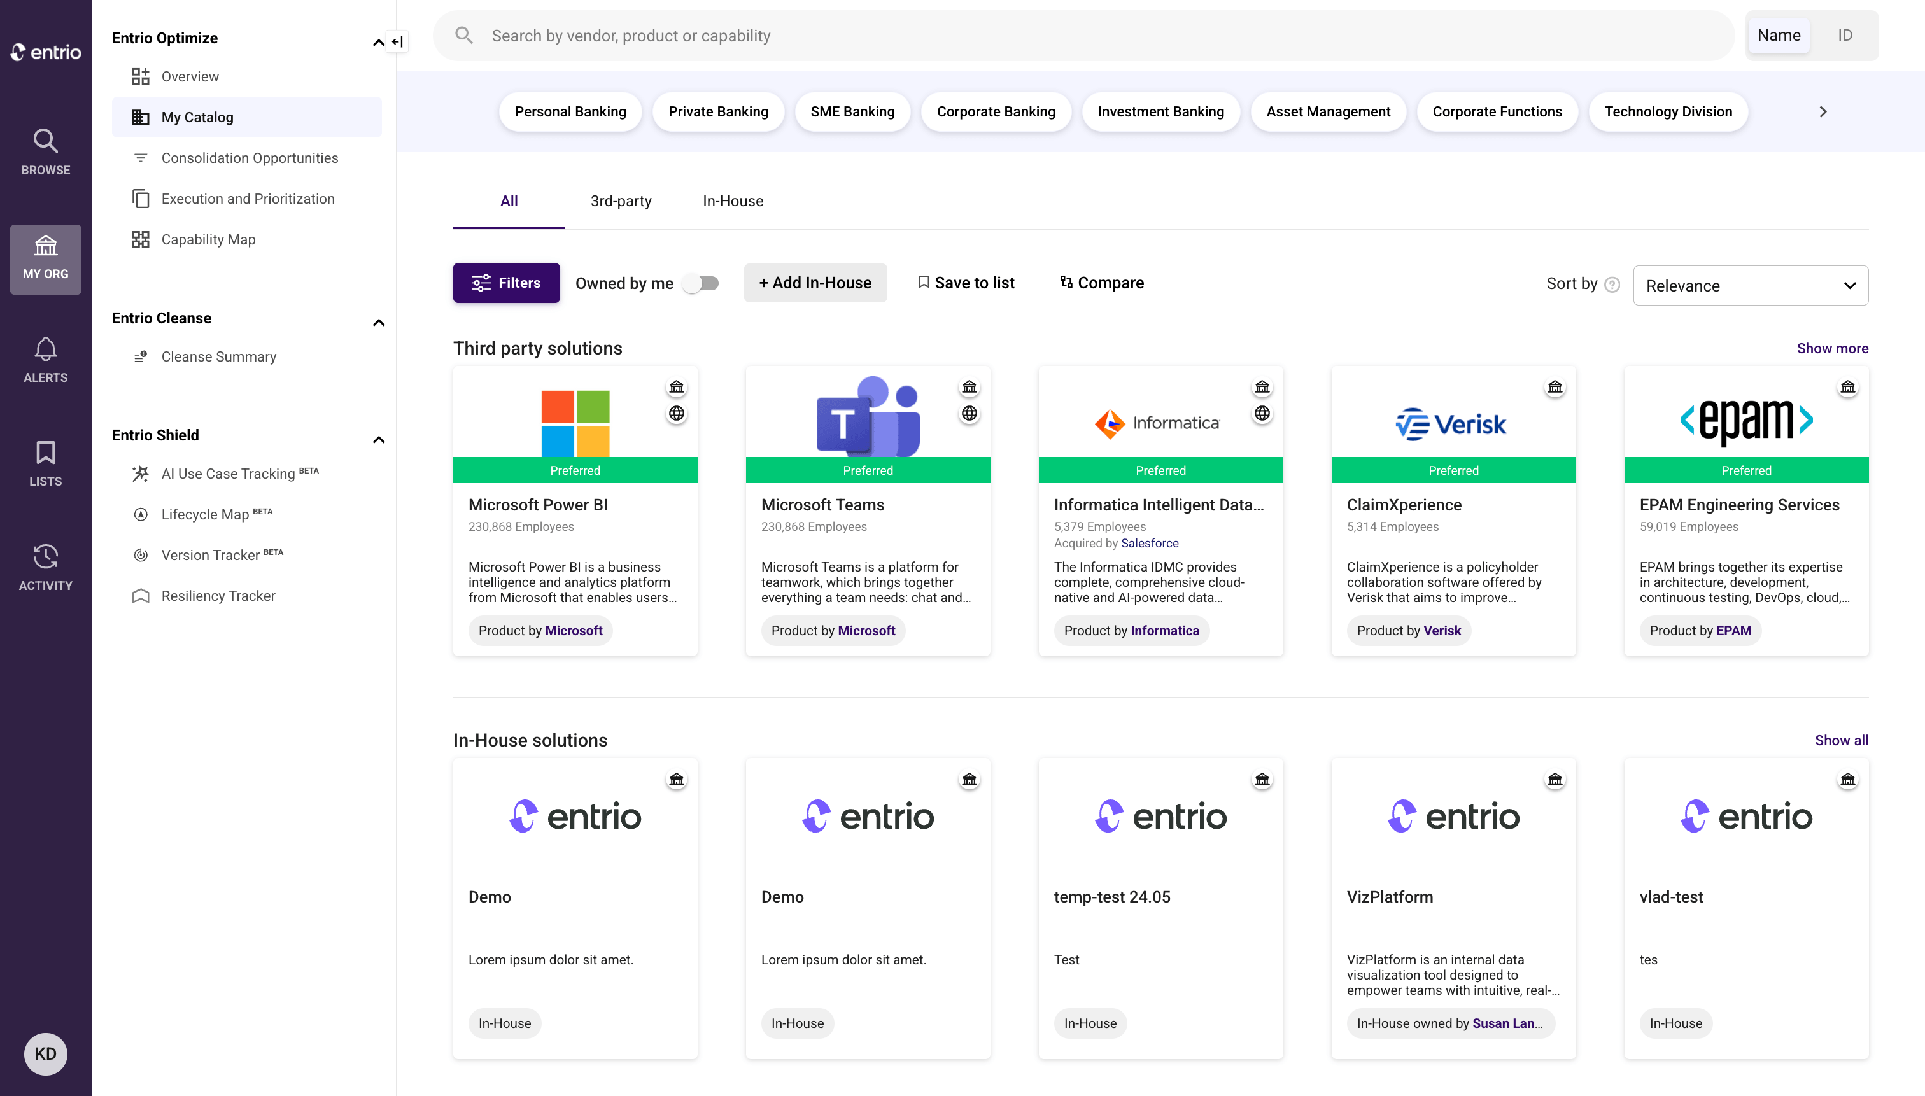Filter by Investment Banking chip

coord(1160,111)
